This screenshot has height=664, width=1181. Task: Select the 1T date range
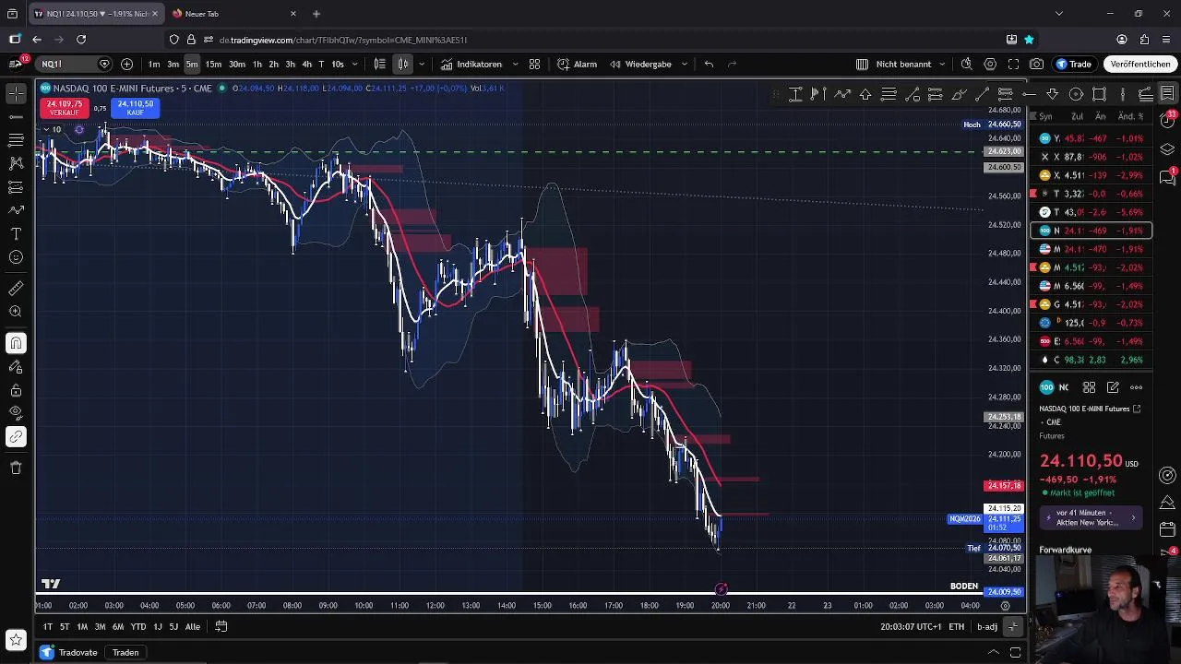(x=48, y=626)
